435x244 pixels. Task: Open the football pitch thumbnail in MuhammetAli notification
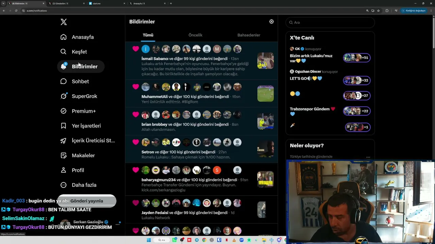coord(265,94)
